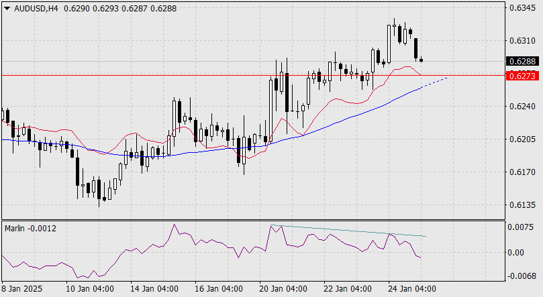Select the red horizontal level label 0.6273
Screen dimensions: 543x297
click(x=523, y=76)
